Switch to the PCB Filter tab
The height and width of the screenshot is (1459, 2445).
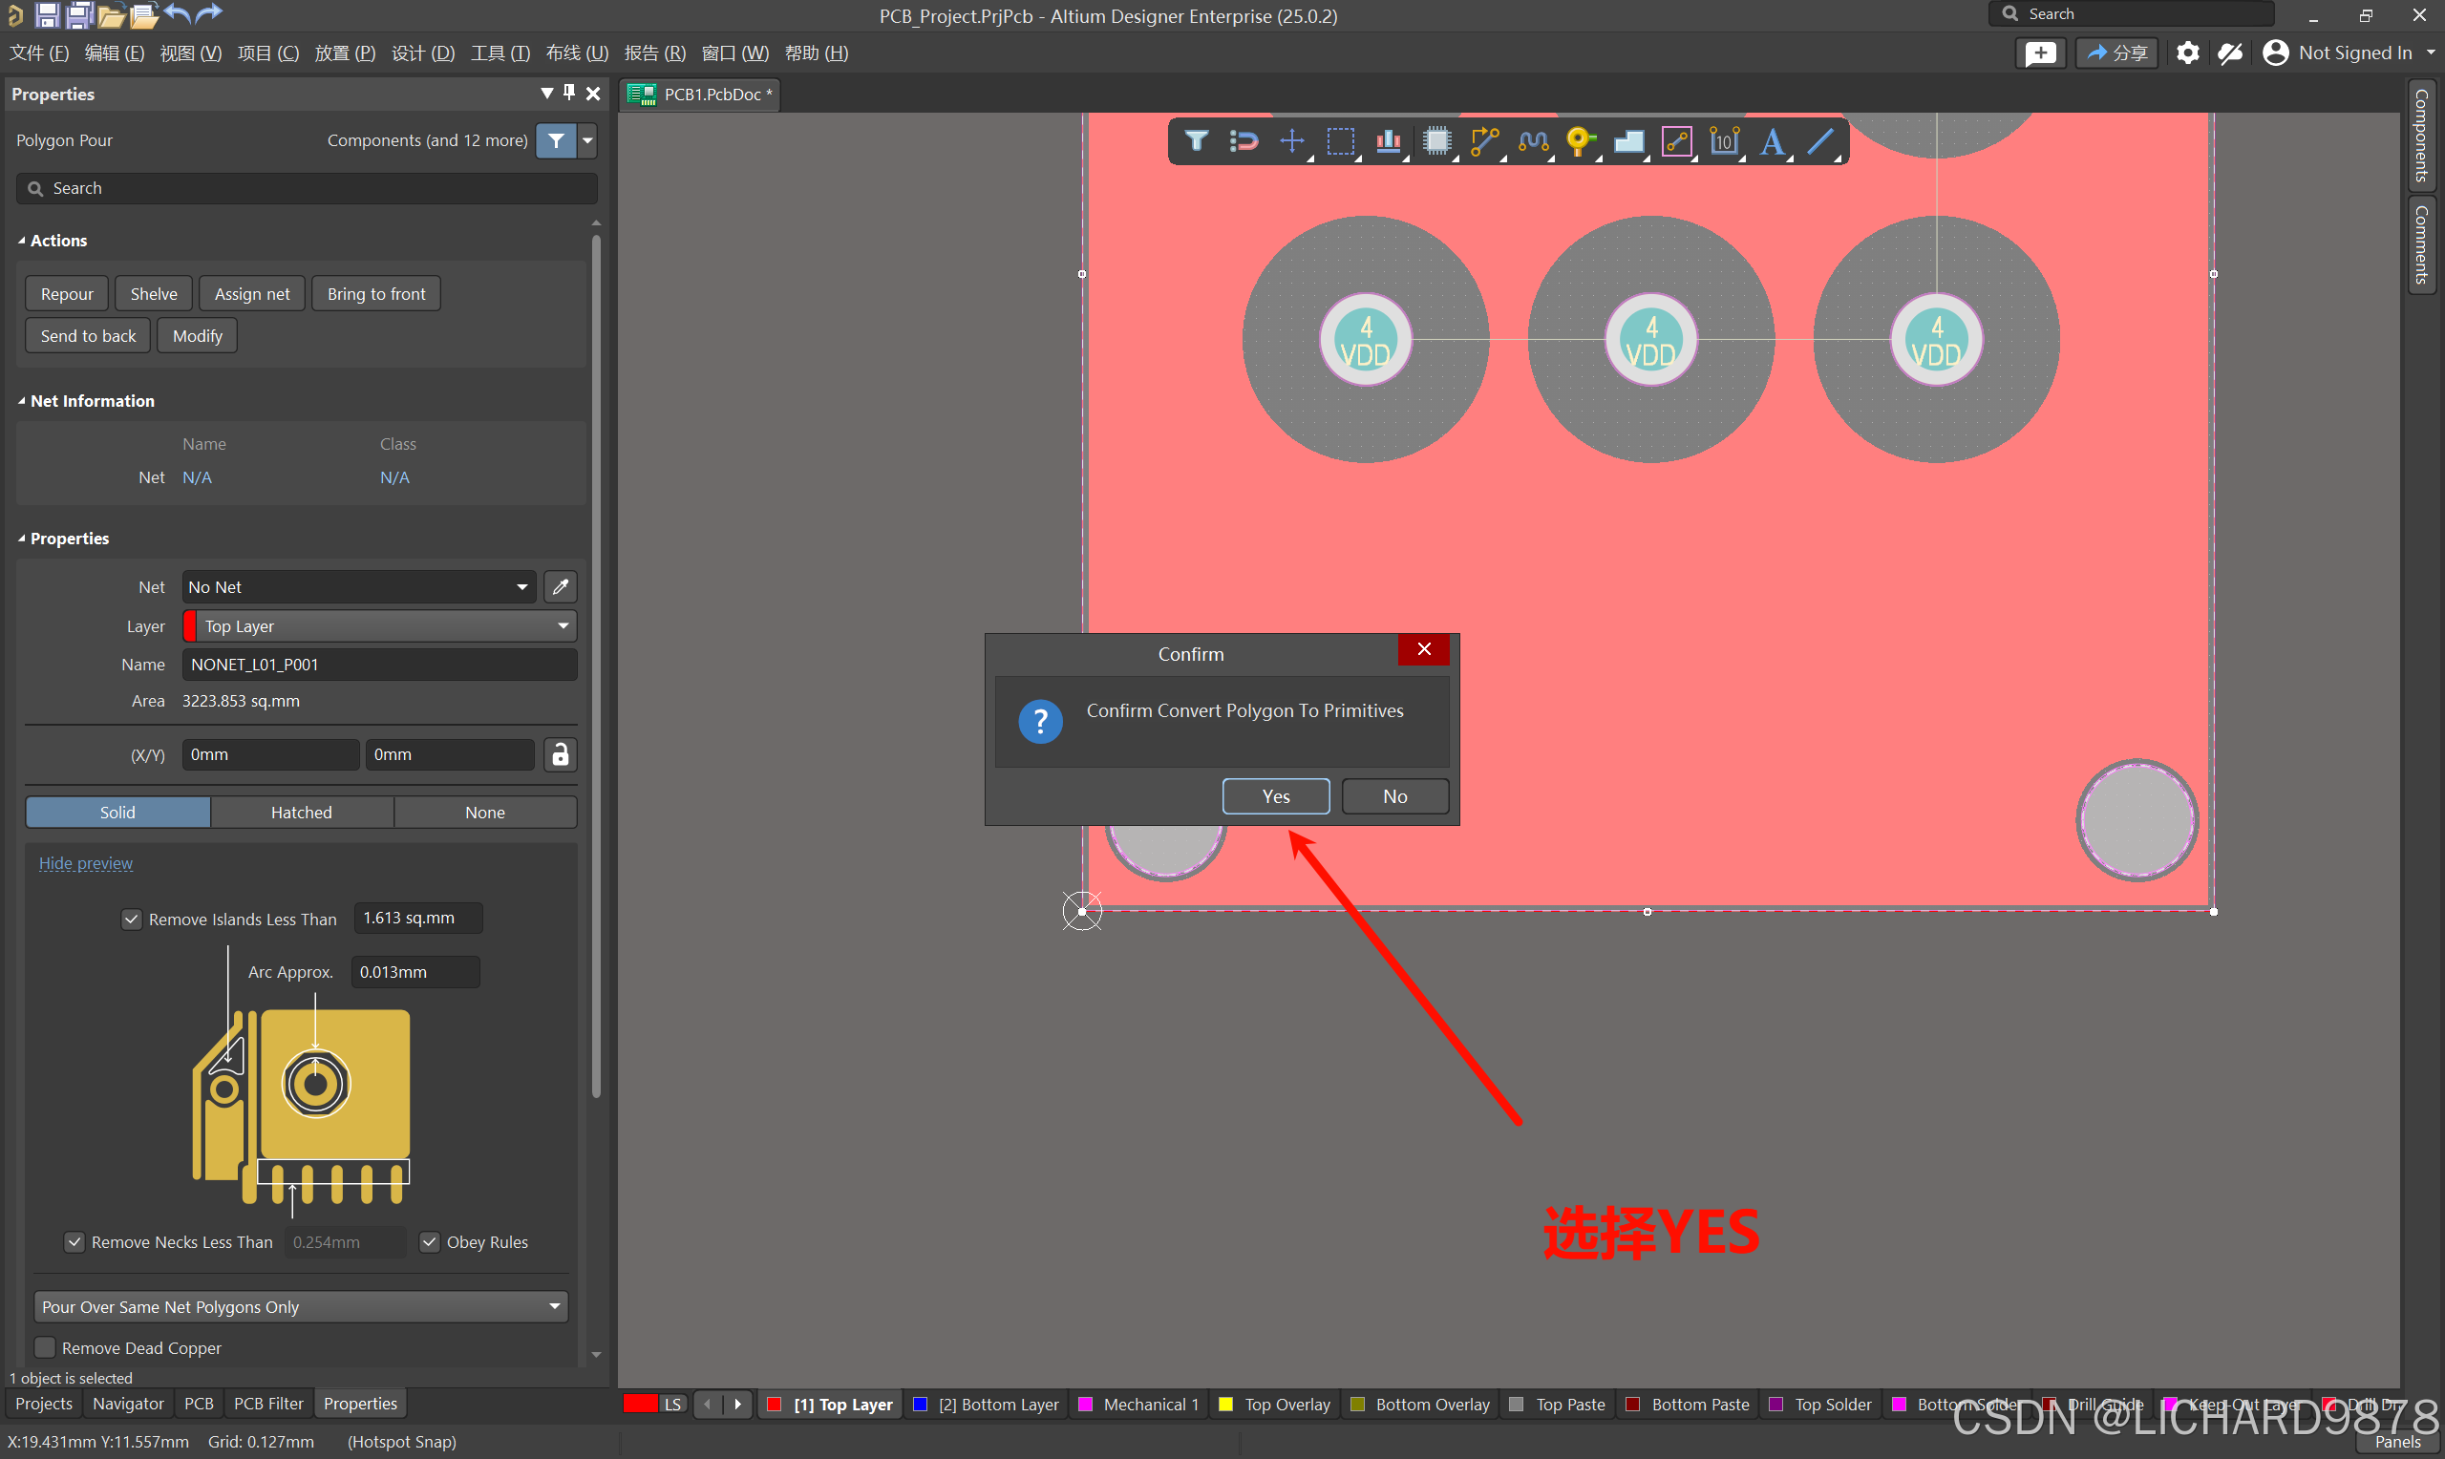[268, 1404]
